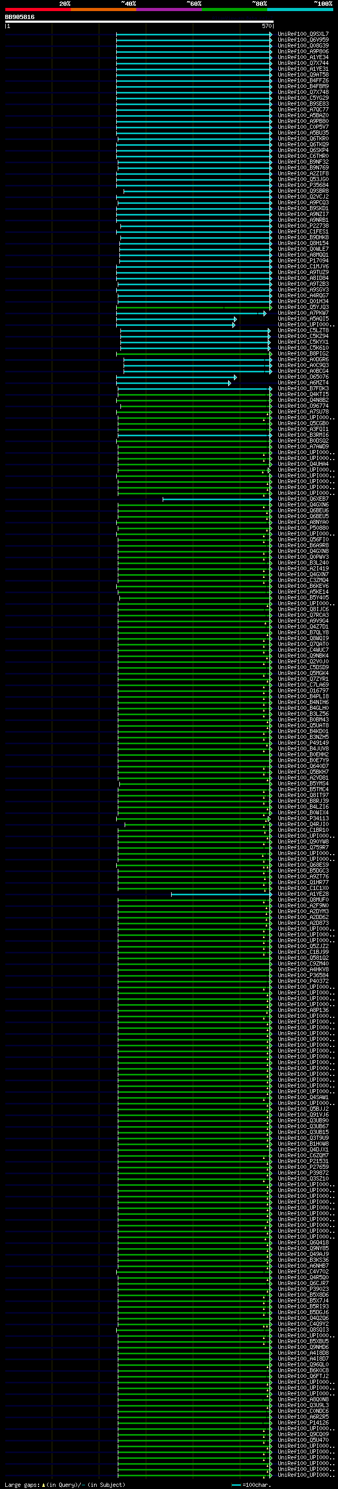The height and width of the screenshot is (1489, 338).
Task: Select the UniRef100_B4FBM9 hit label
Action: pos(303,86)
